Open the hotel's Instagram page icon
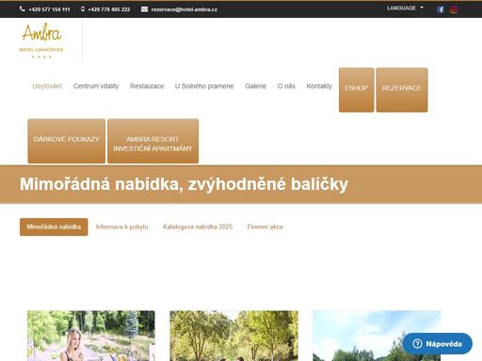 (454, 9)
